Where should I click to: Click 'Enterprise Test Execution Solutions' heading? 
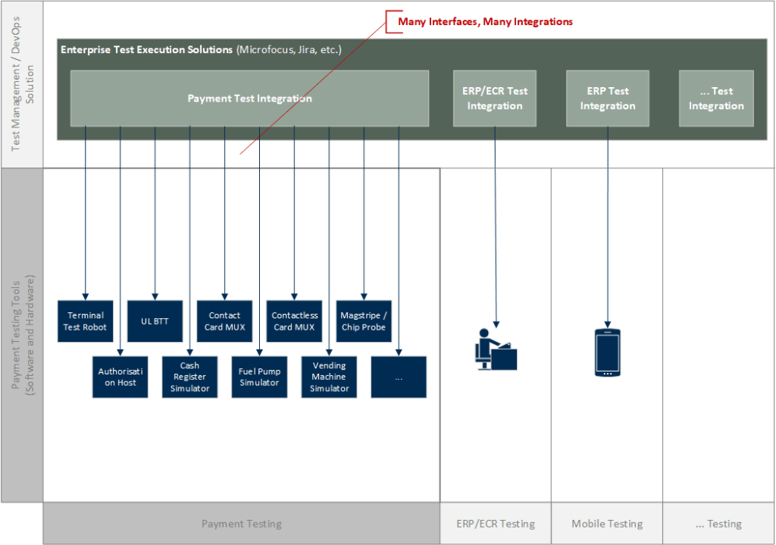(146, 49)
